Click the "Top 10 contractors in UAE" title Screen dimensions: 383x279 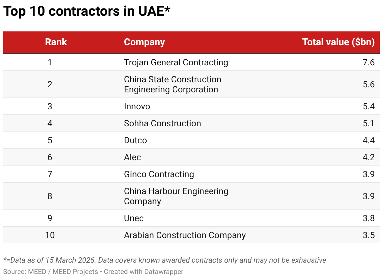tap(87, 12)
